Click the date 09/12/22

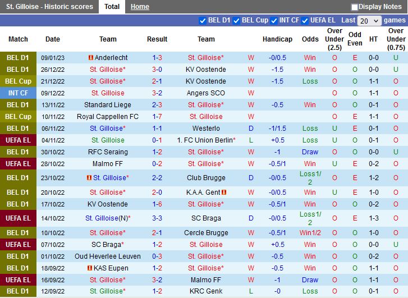pyautogui.click(x=53, y=93)
